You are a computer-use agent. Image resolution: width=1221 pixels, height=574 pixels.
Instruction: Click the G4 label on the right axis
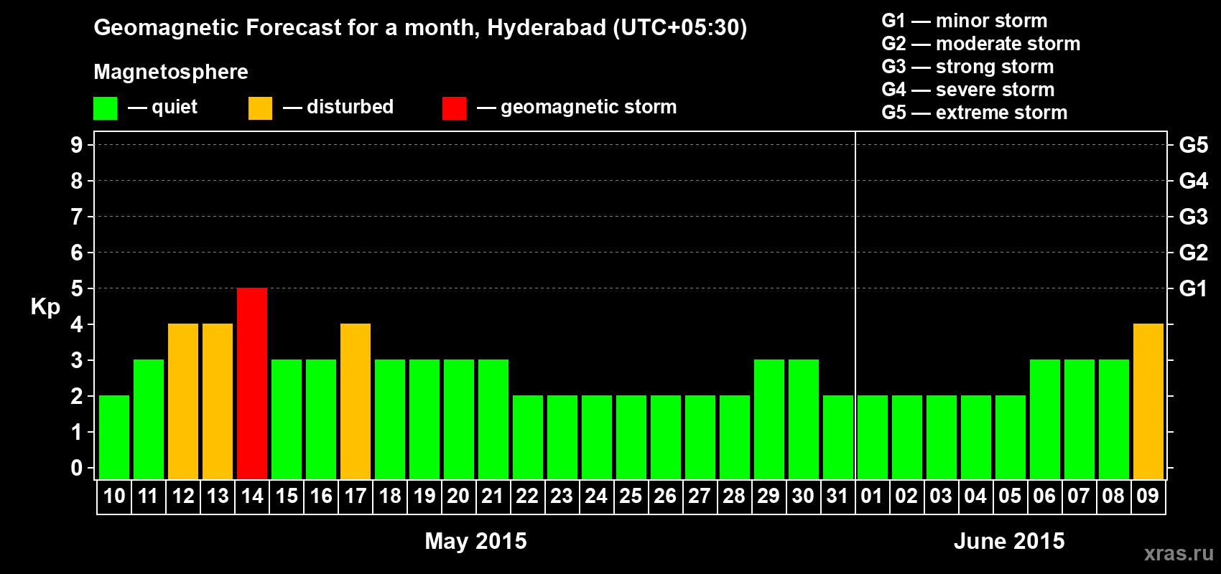tap(1194, 181)
